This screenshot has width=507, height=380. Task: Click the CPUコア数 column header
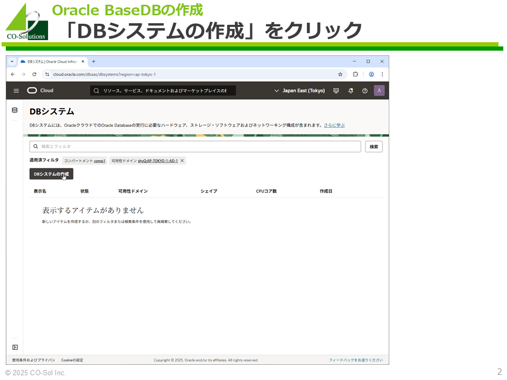266,191
